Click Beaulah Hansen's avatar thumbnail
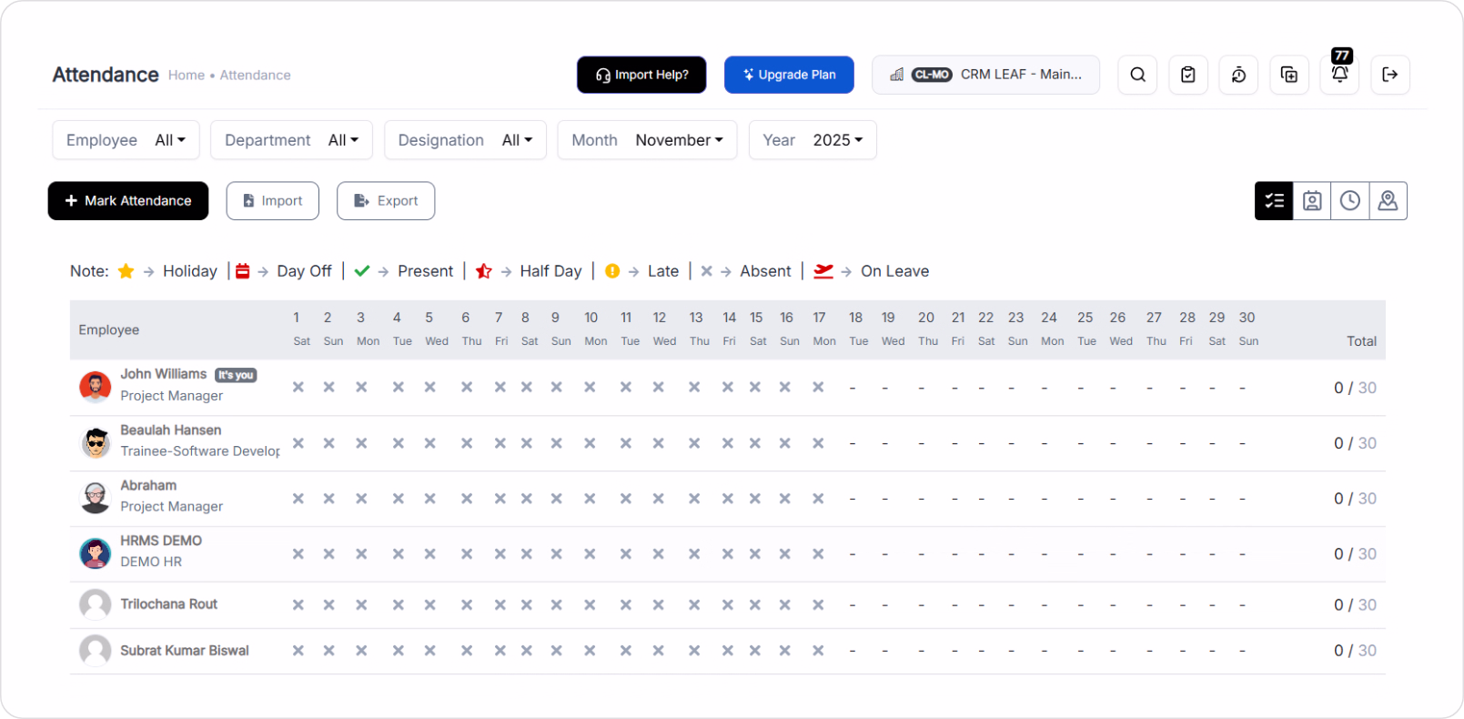This screenshot has height=719, width=1464. [x=96, y=443]
